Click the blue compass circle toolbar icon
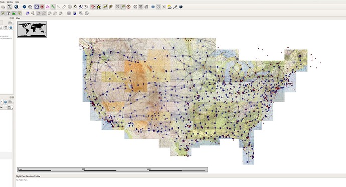The width and height of the screenshot is (346, 187). [x=24, y=7]
